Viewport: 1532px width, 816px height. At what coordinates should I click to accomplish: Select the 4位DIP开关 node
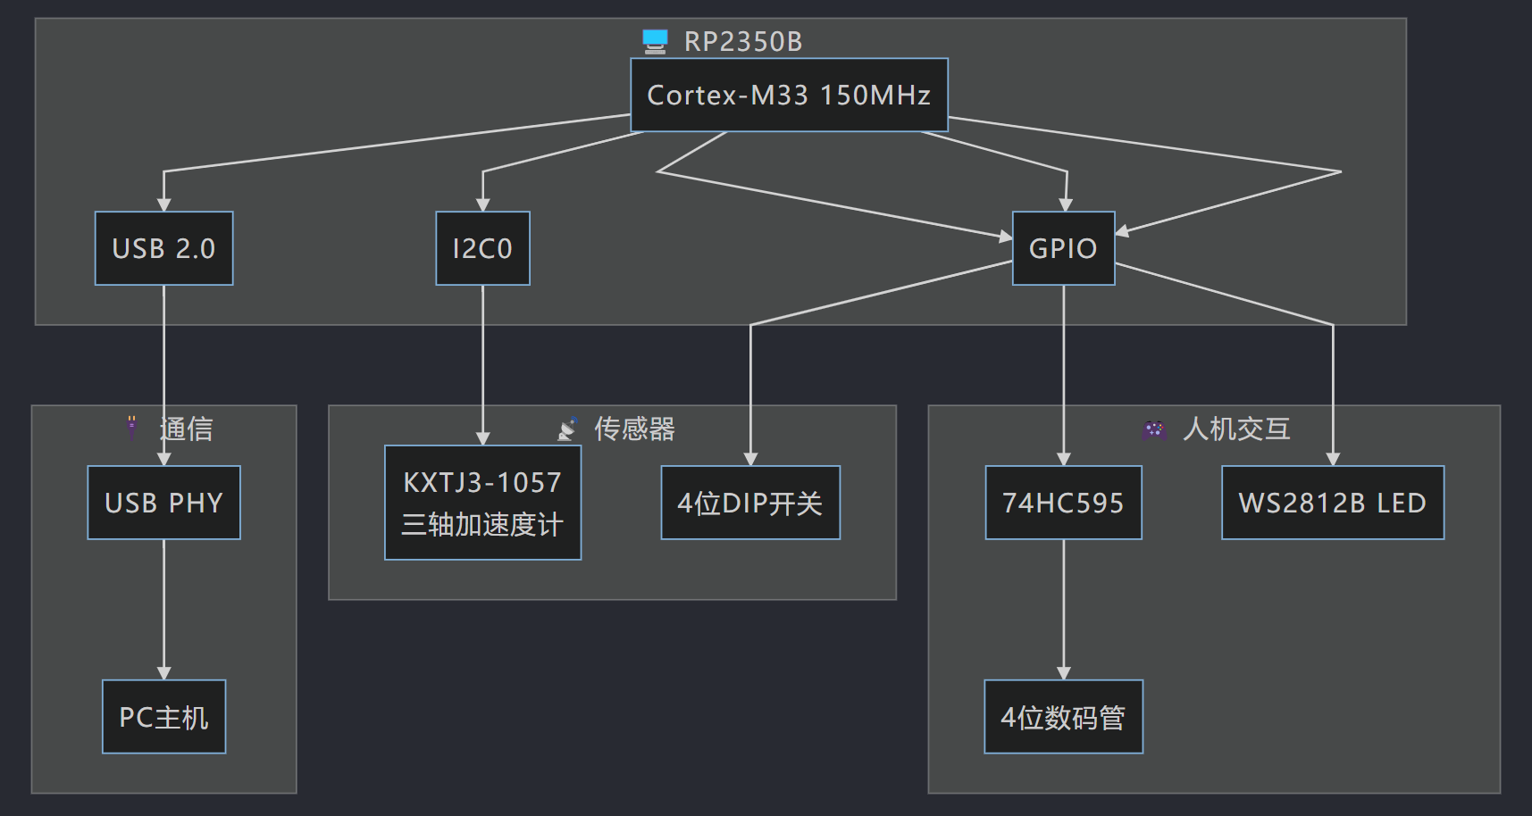[749, 503]
